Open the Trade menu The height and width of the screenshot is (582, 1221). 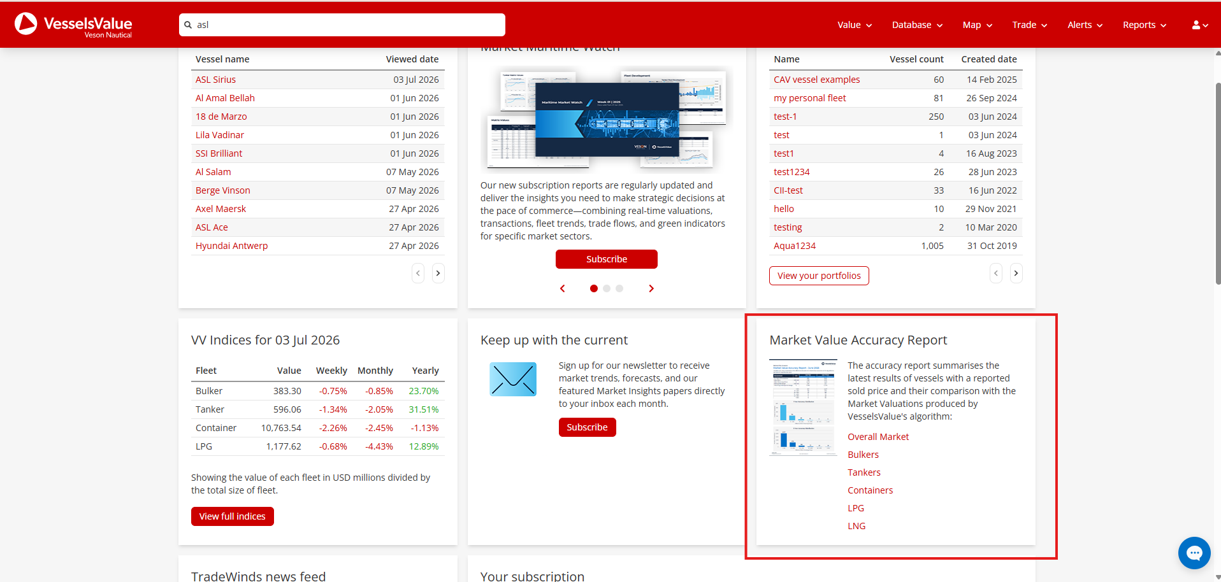[1029, 25]
